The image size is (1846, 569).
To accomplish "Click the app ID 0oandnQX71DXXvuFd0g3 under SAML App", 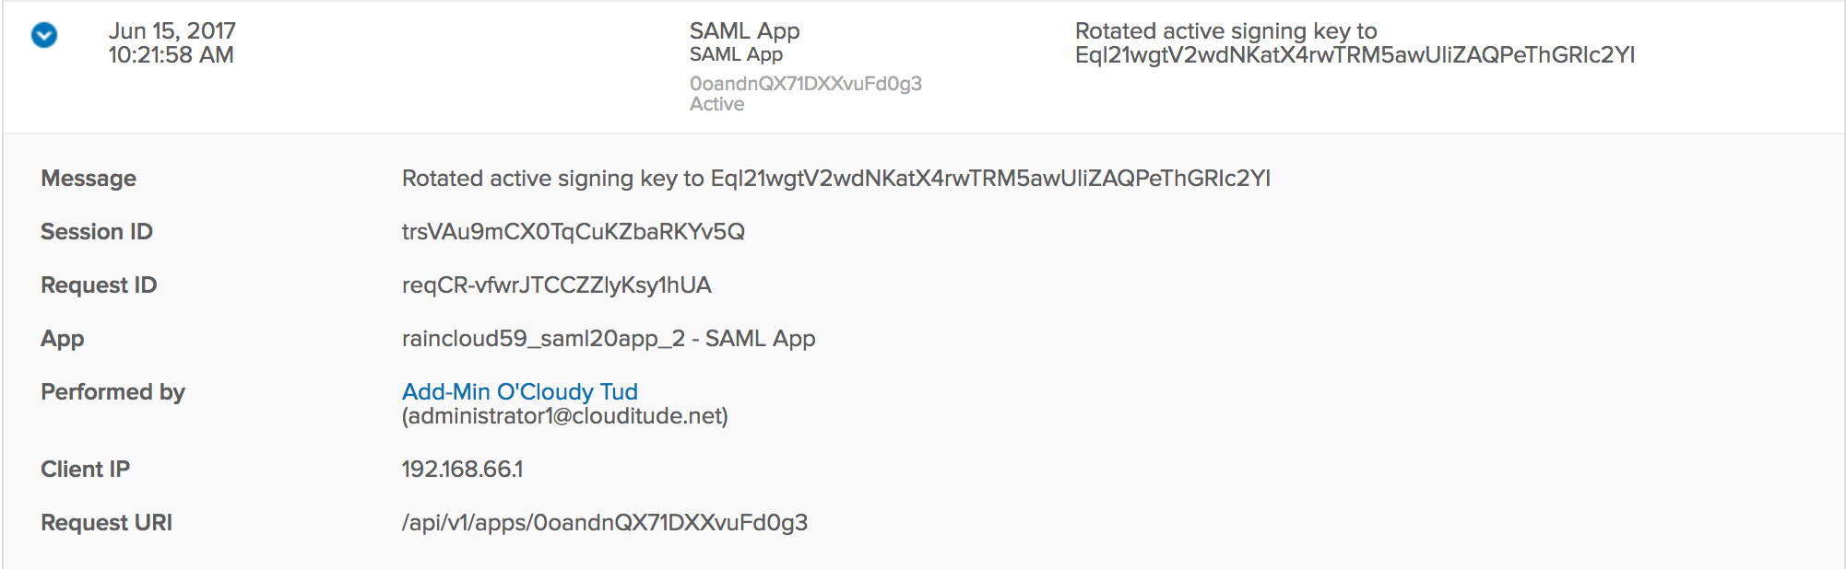I will tap(805, 84).
